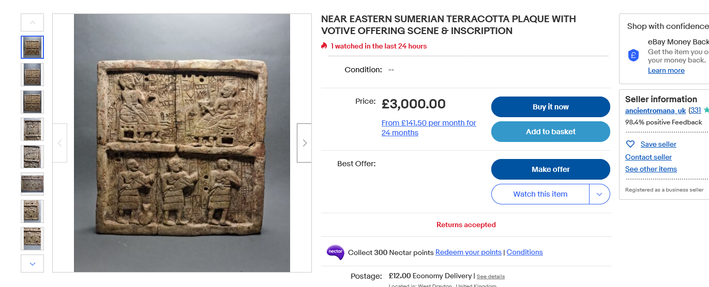The width and height of the screenshot is (709, 287).
Task: Click the main plaque product image
Action: (182, 143)
